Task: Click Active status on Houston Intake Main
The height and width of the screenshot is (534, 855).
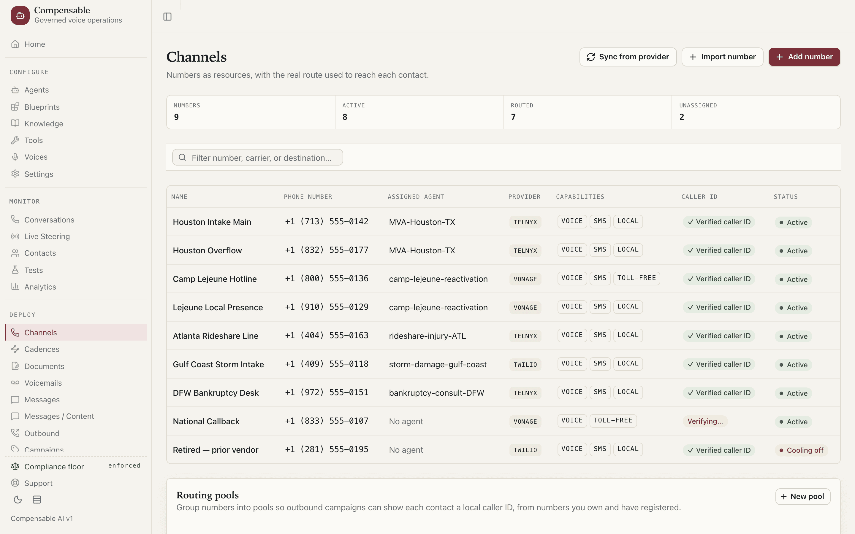Action: [793, 222]
